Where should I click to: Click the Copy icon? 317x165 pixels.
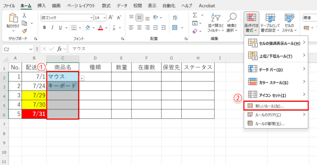click(24, 23)
